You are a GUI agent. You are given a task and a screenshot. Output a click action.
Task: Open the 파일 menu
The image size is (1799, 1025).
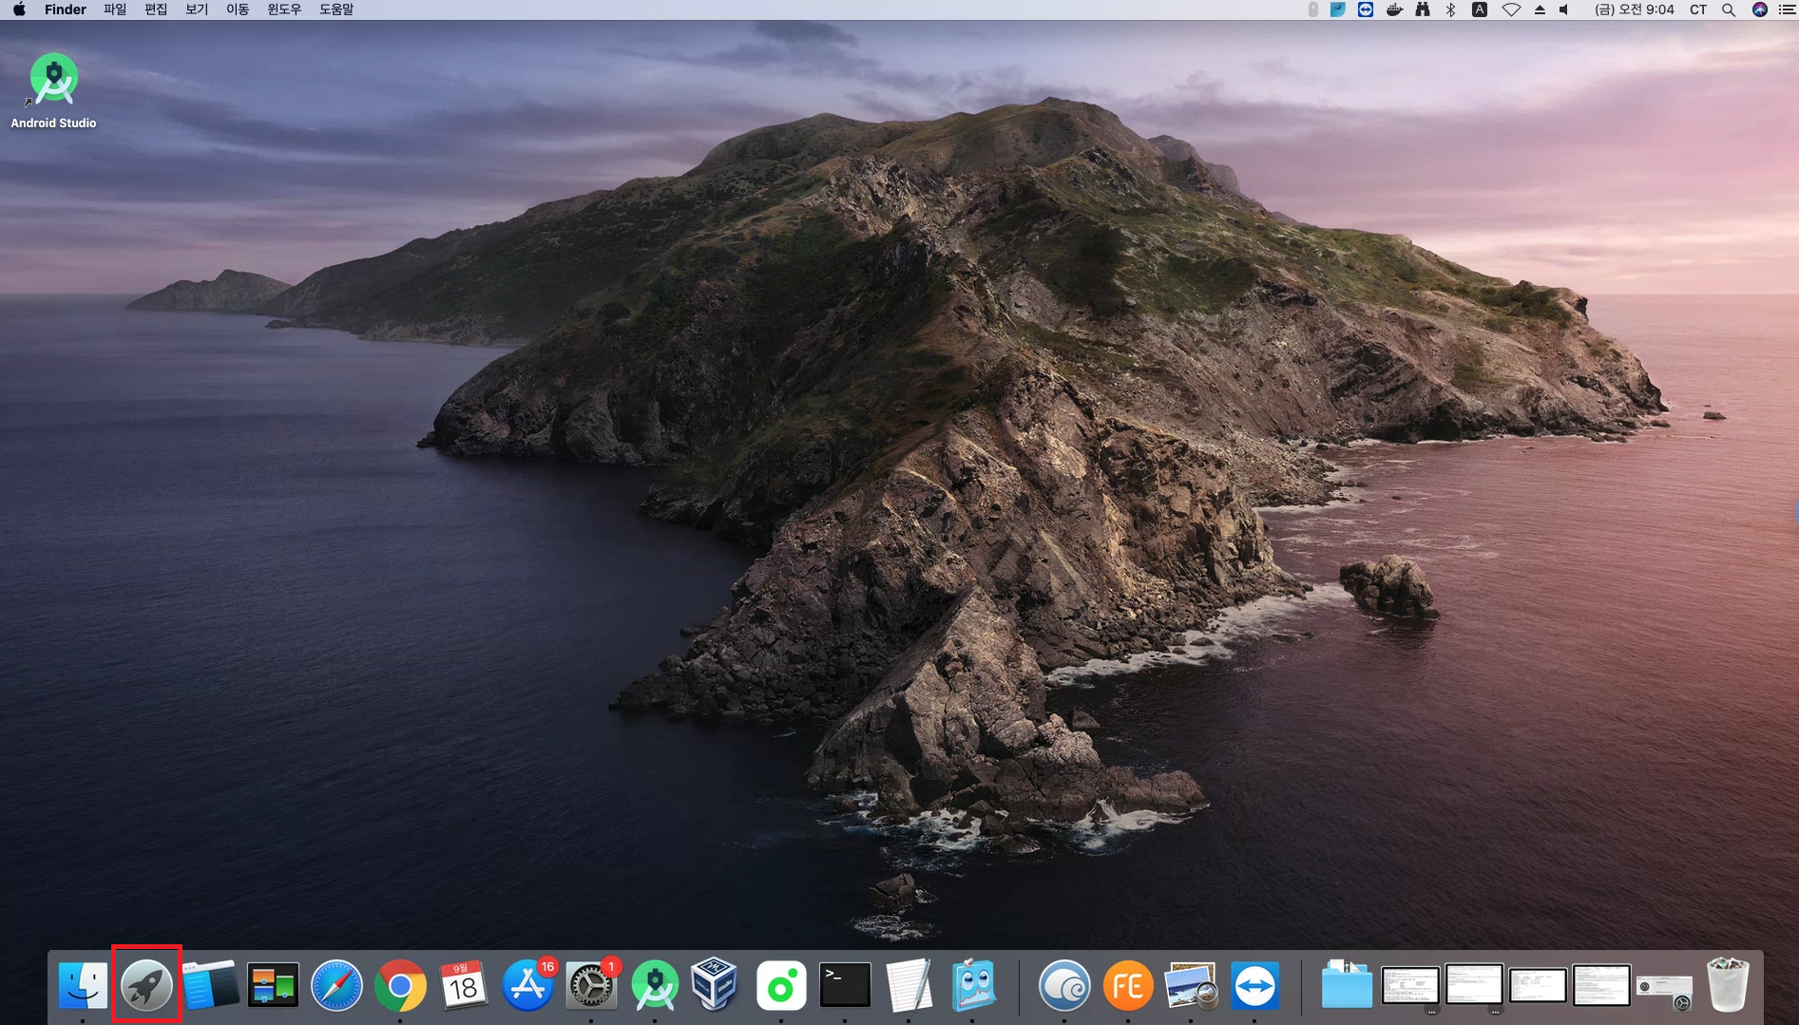(x=115, y=9)
